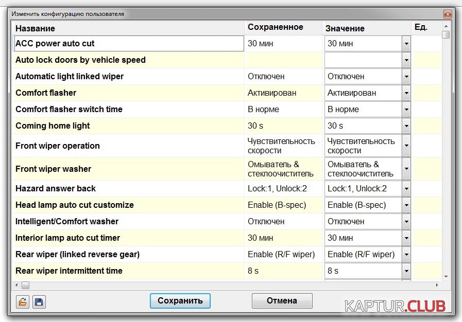Expand Interior lamp auto cut timer dropdown
Screen dimensions: 462x322
click(x=406, y=238)
